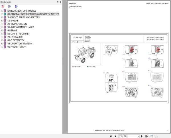Go to the next page
Screen dimensions: 171x138
coord(142,136)
